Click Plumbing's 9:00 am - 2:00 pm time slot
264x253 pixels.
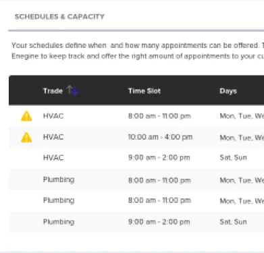(x=159, y=222)
